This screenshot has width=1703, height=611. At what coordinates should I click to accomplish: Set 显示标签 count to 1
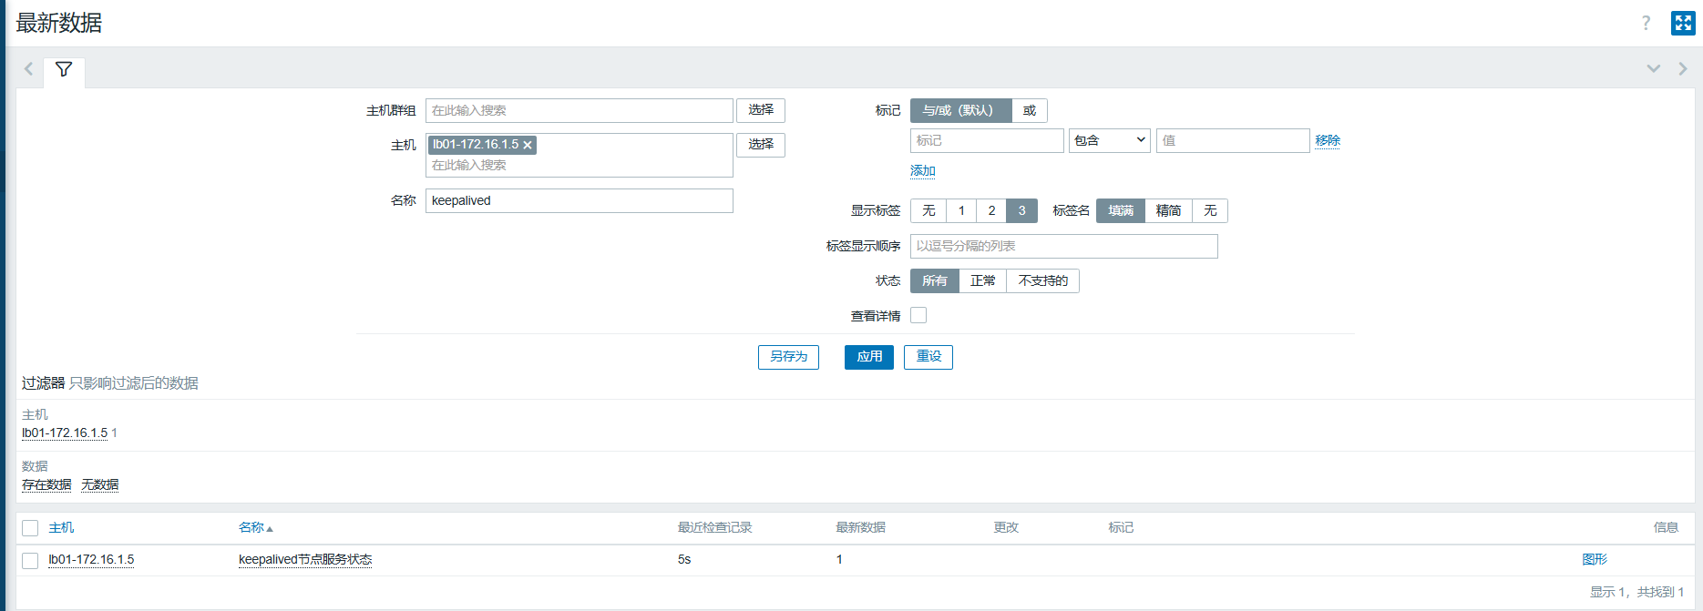click(x=961, y=210)
